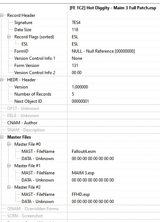Select DATA - Unknown under Master File #0
The image size is (160, 222).
coord(38,159)
